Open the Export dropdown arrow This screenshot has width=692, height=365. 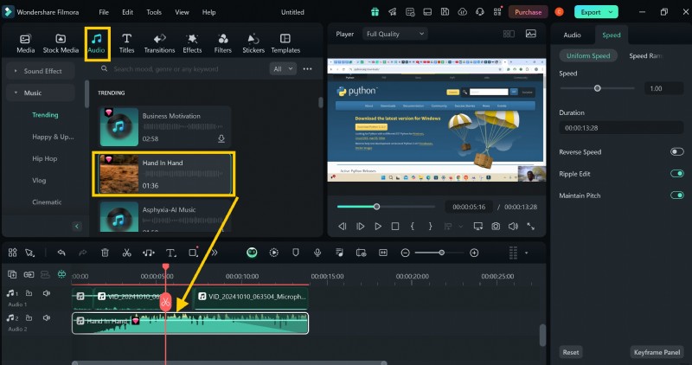pos(612,12)
